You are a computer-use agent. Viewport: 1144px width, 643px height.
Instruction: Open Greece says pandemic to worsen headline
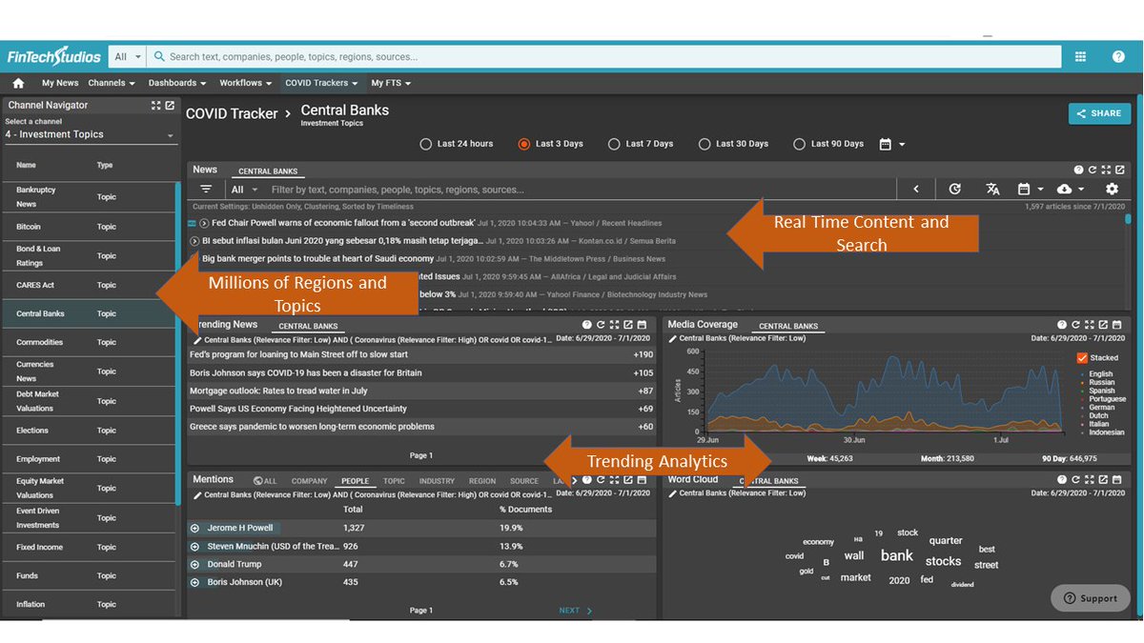point(312,427)
